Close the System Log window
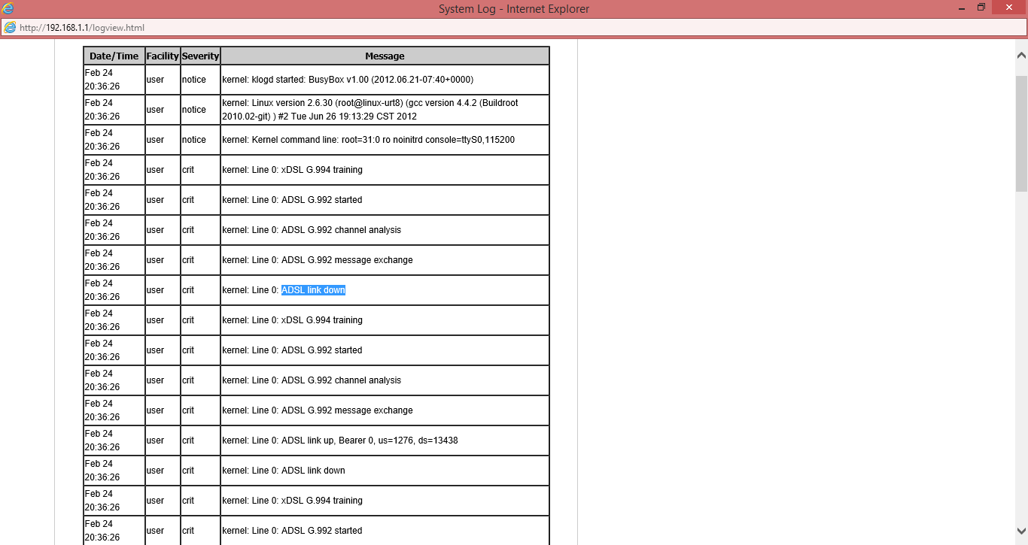This screenshot has width=1028, height=545. coord(1008,8)
